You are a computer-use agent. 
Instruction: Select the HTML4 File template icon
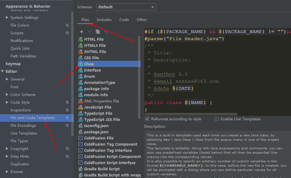[x=80, y=45]
